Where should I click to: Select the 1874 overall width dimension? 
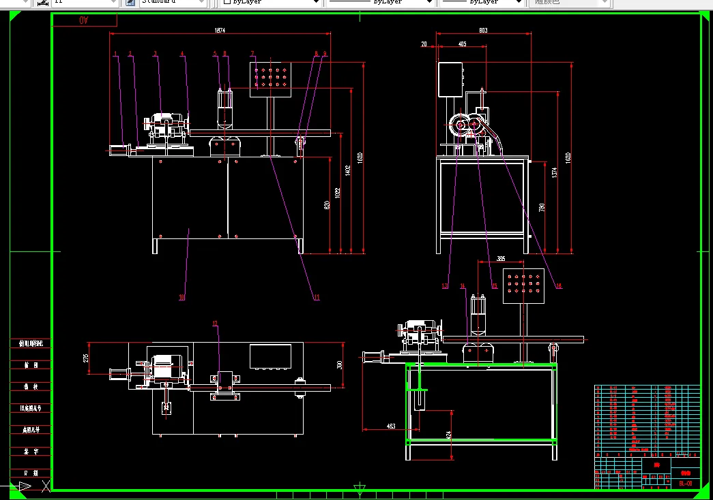220,31
